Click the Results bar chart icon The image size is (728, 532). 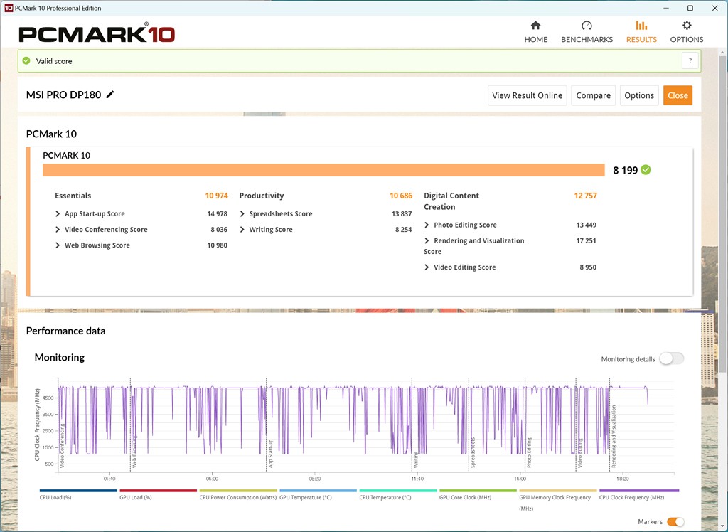tap(641, 26)
